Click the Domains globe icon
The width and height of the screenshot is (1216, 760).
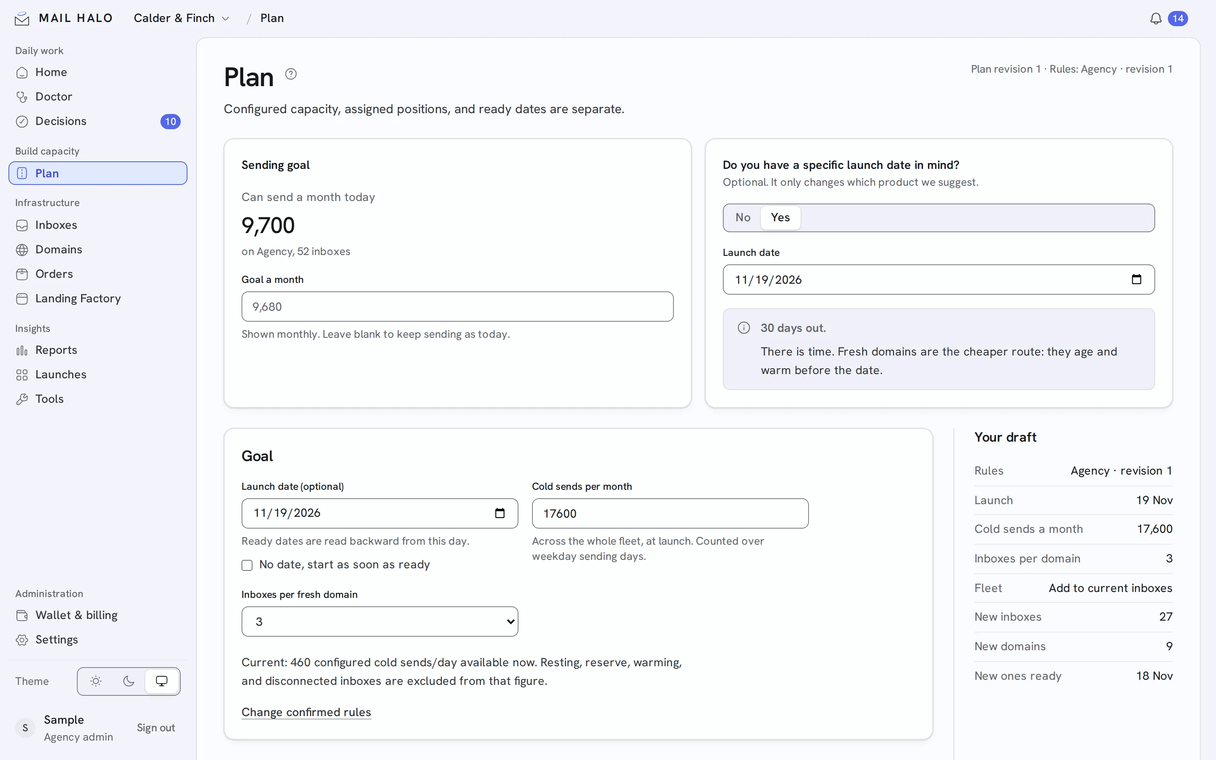pos(22,250)
